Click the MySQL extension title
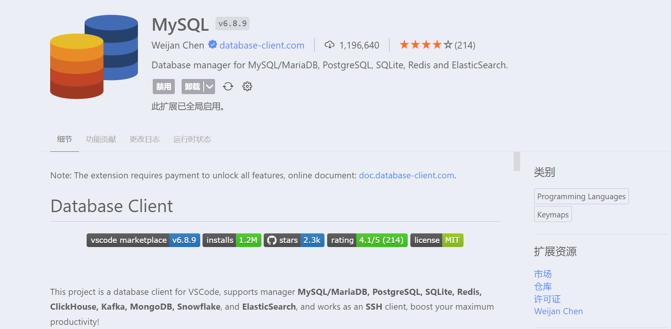 click(180, 25)
